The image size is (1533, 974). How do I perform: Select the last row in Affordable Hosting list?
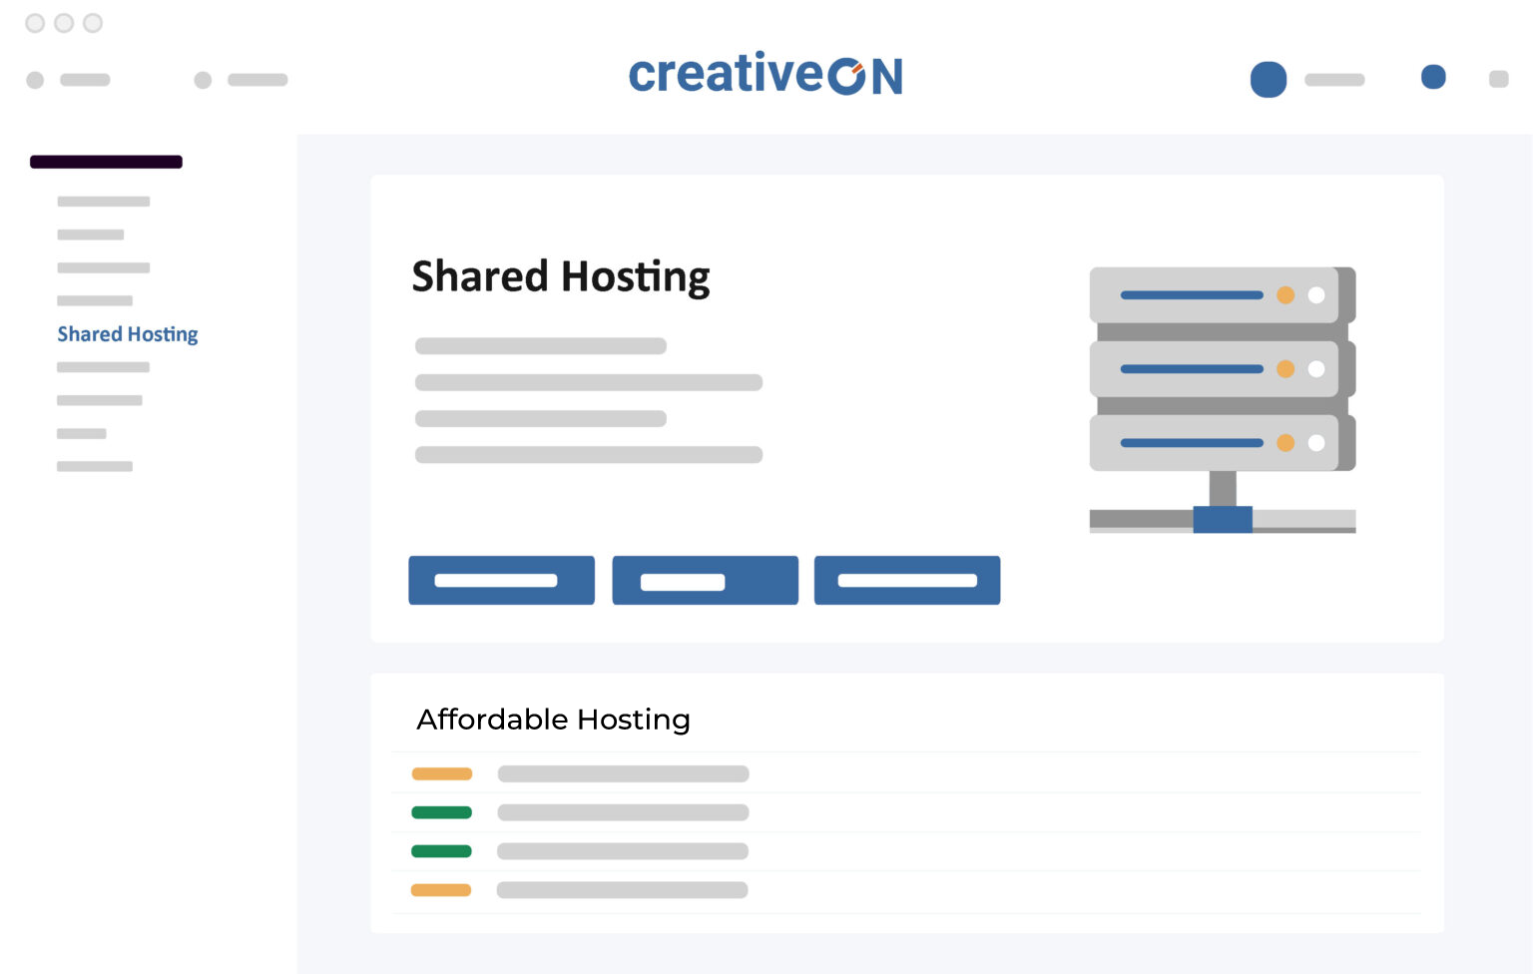(622, 890)
